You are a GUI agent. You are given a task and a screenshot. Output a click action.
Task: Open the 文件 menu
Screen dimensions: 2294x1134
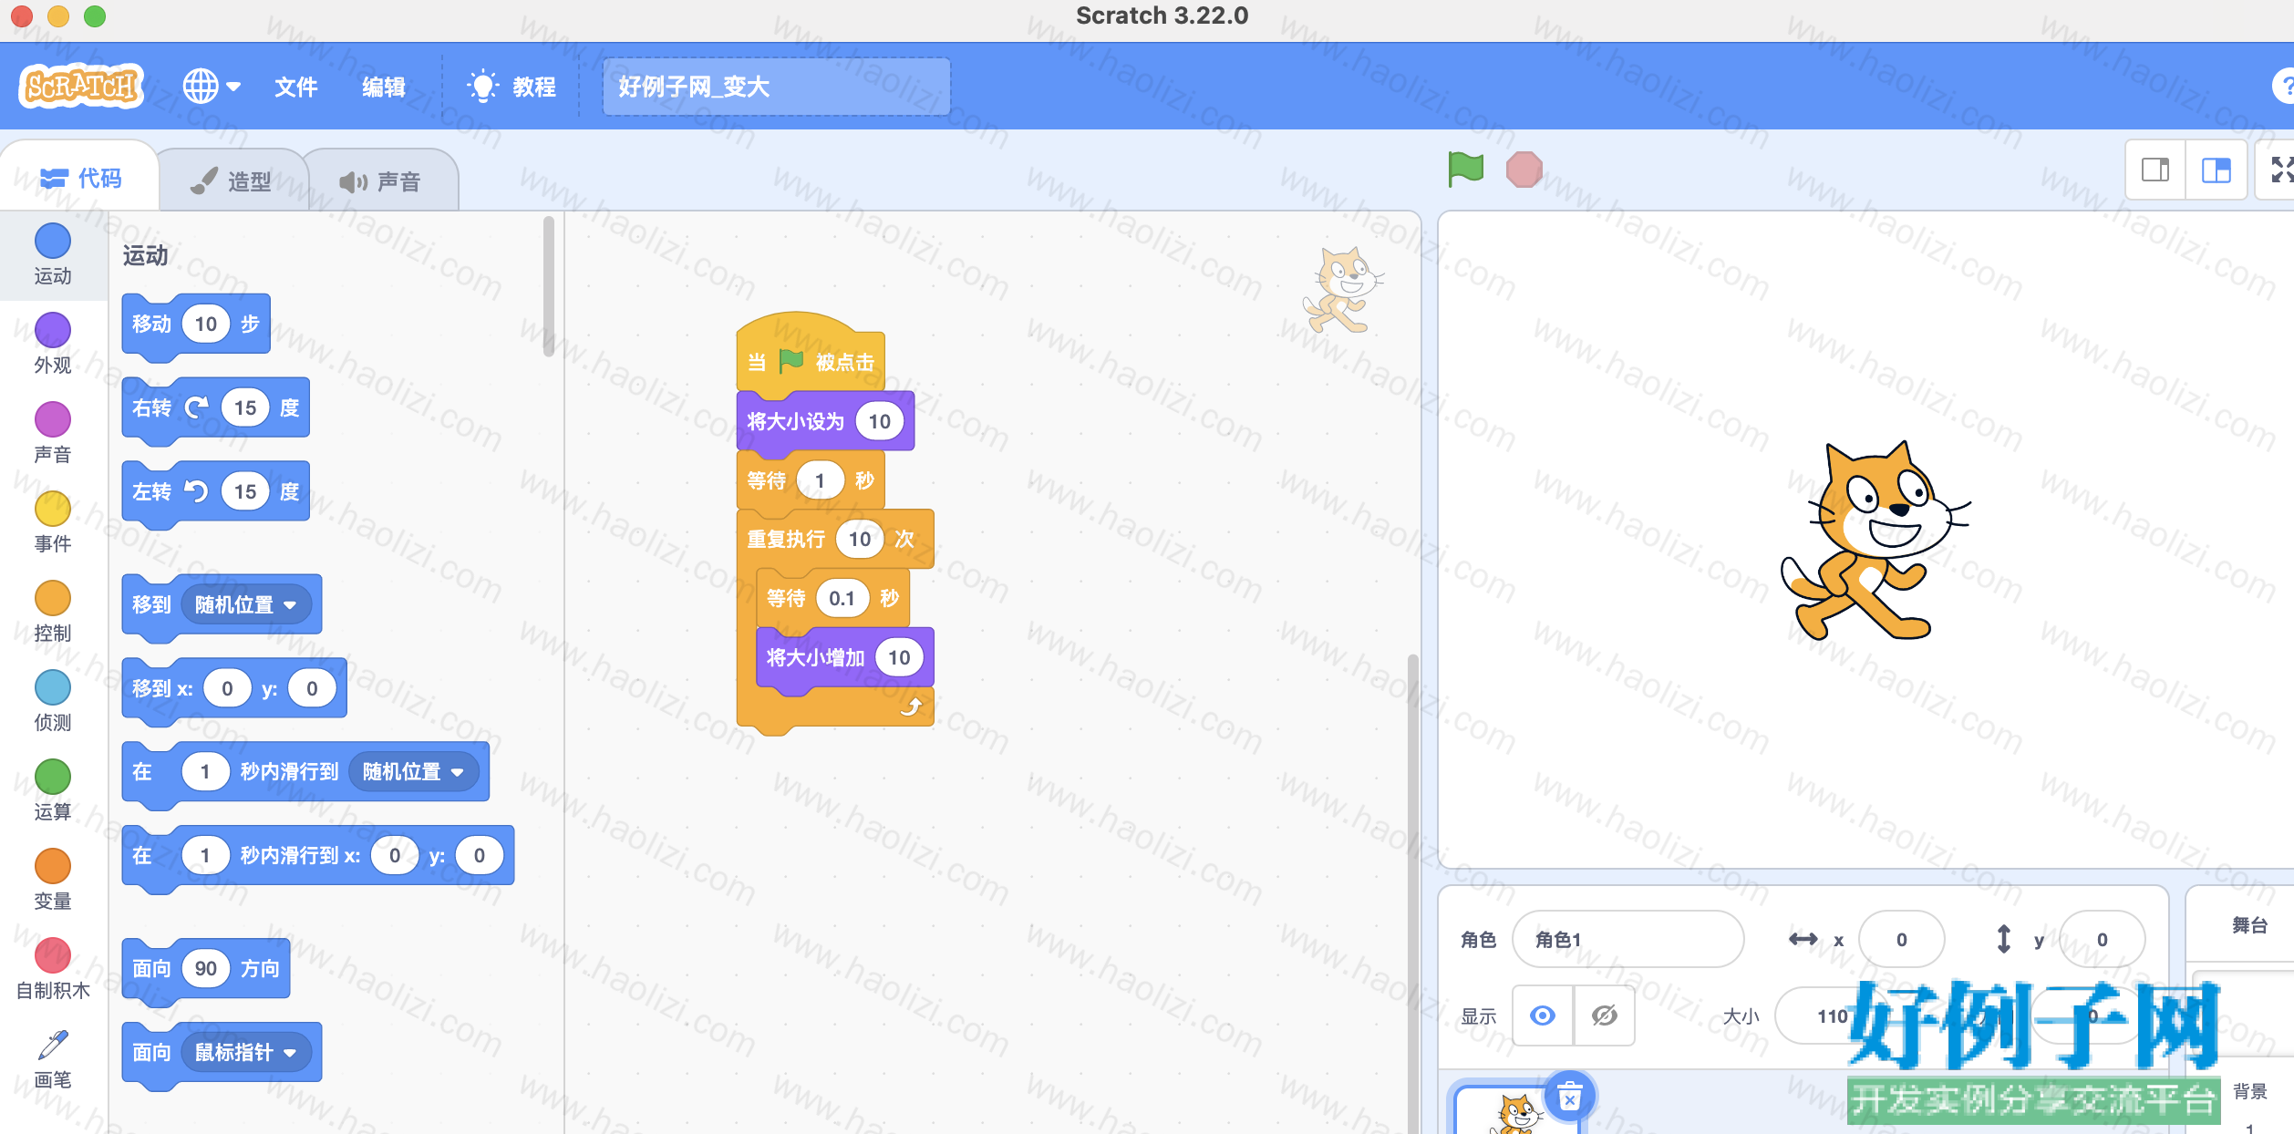pos(295,87)
